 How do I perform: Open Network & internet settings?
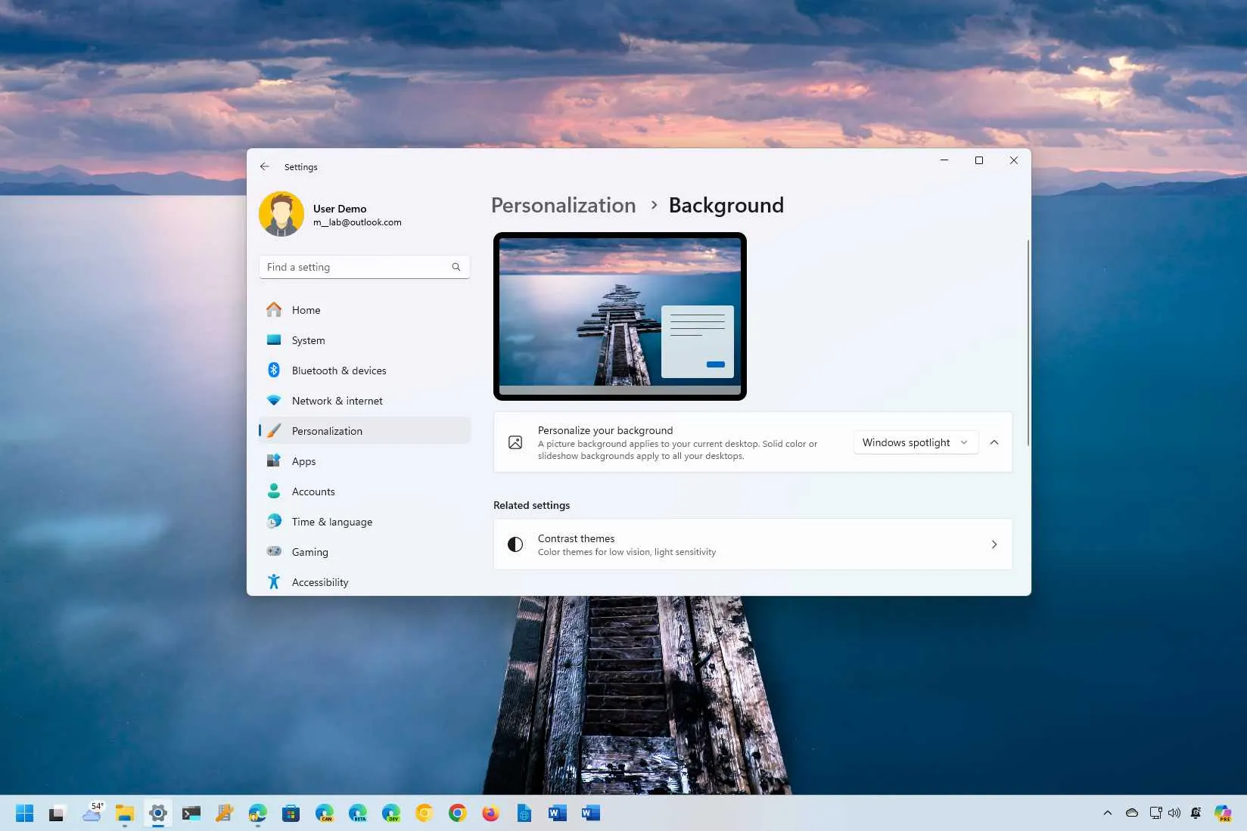337,401
